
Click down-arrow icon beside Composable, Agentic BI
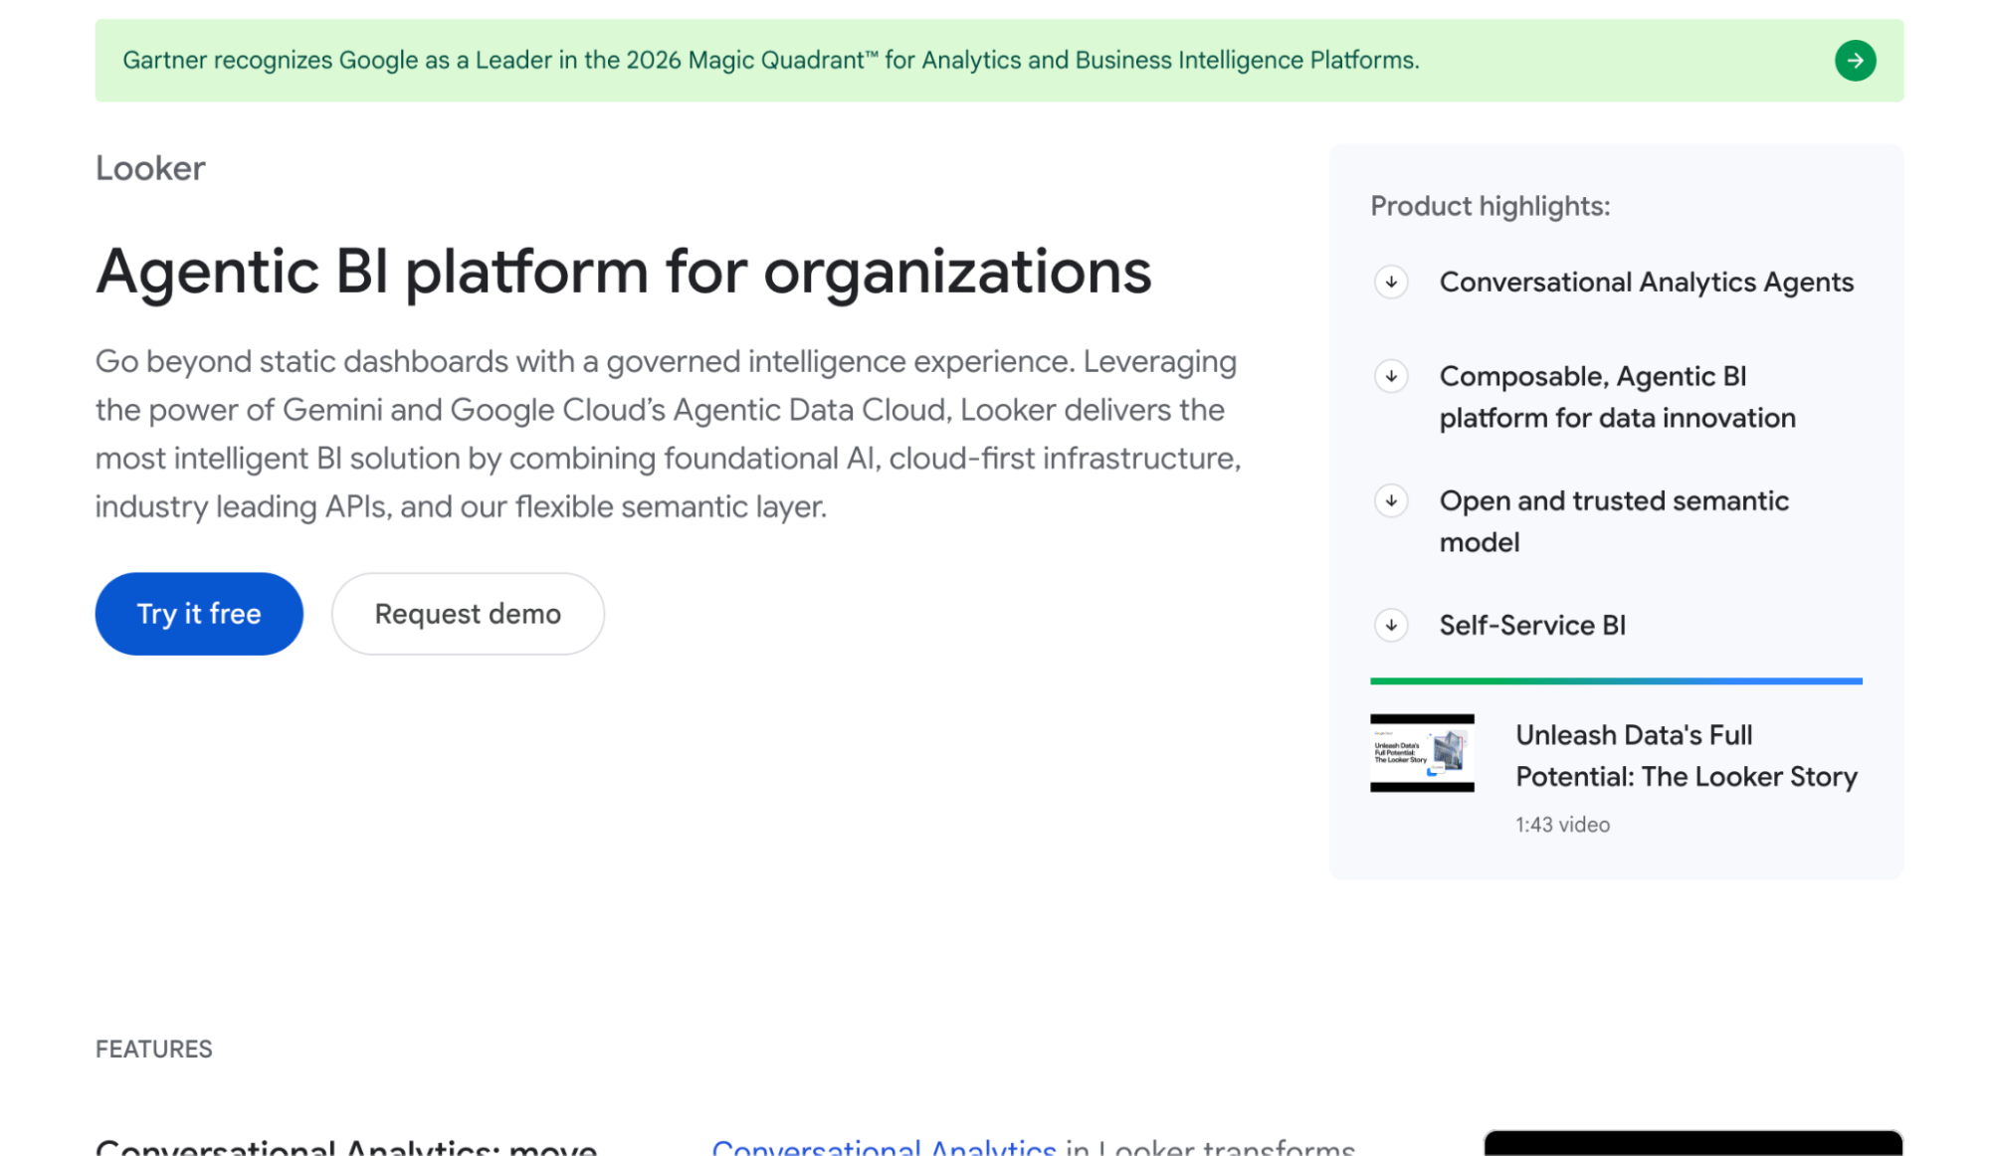tap(1391, 377)
